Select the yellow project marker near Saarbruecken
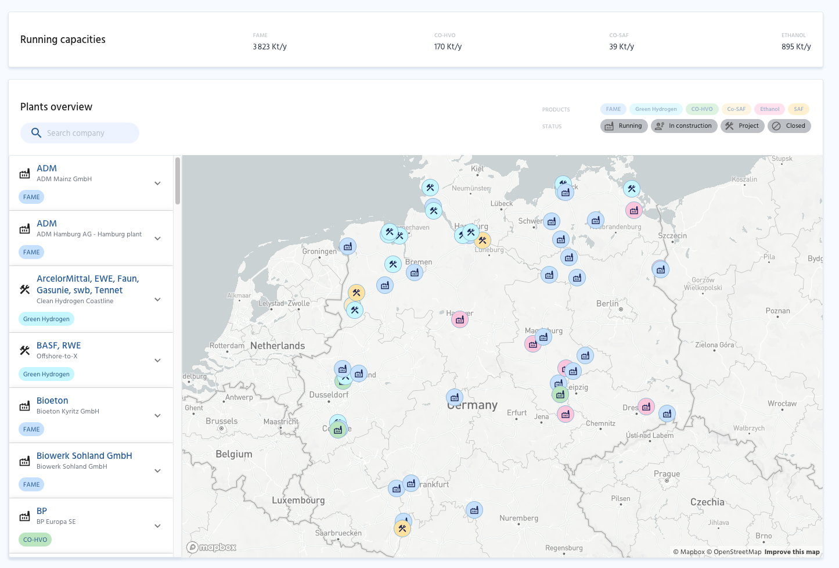The image size is (839, 568). pyautogui.click(x=402, y=529)
